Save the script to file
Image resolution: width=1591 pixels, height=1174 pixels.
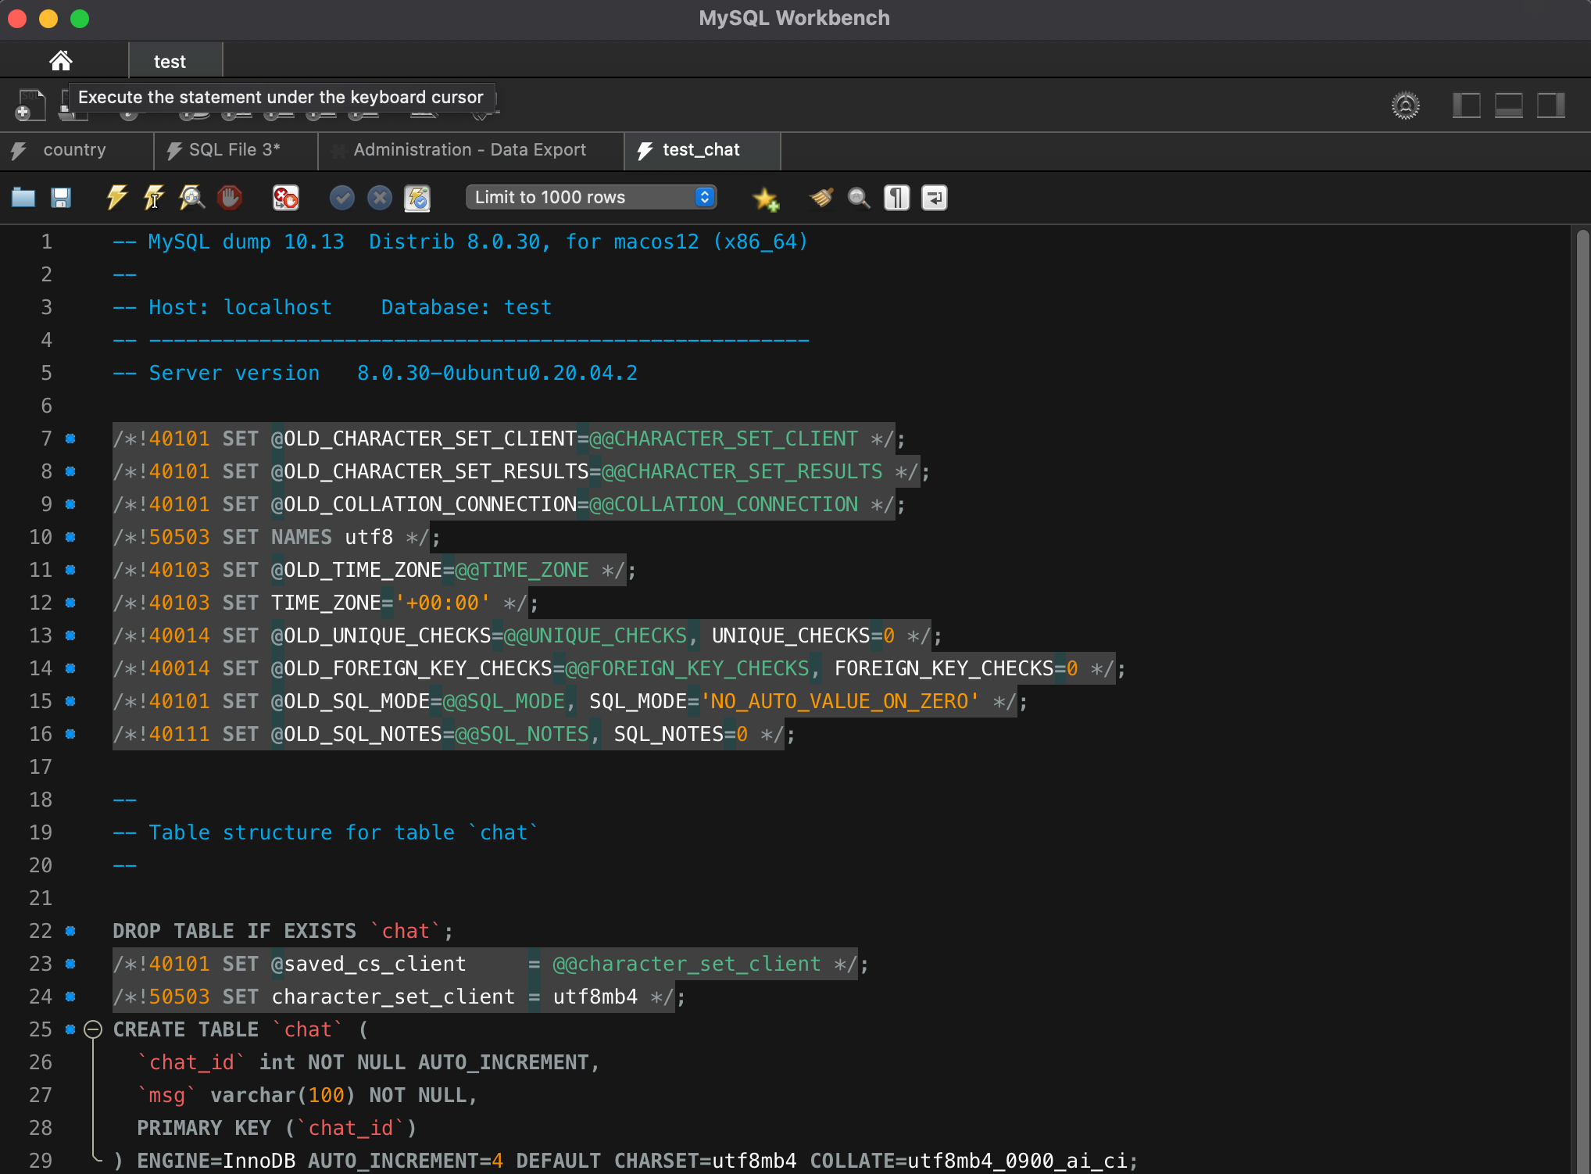(x=61, y=198)
